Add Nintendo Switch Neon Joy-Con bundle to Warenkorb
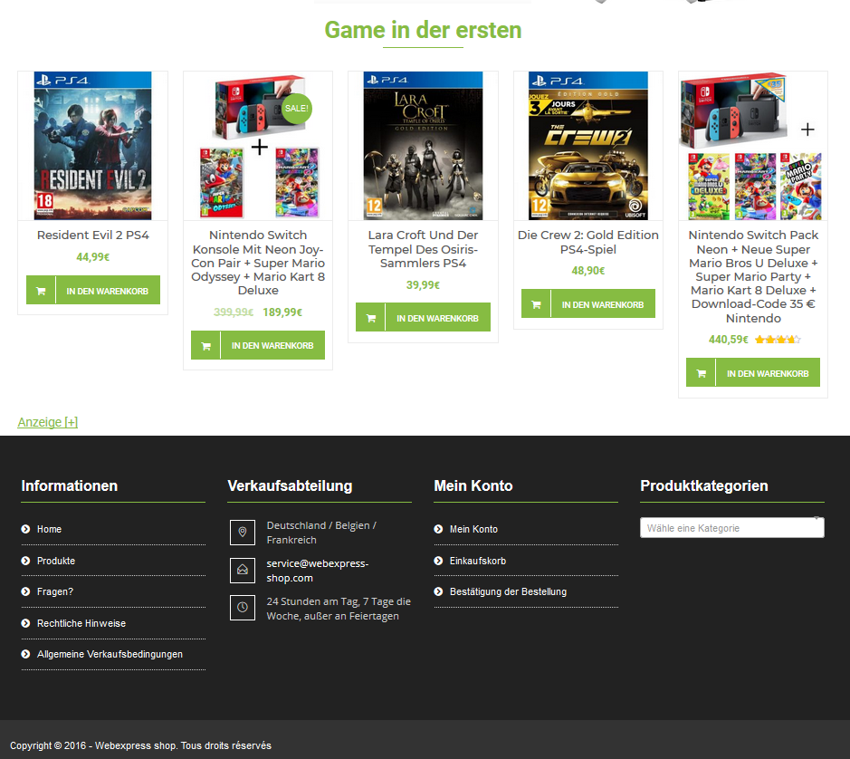 tap(258, 345)
